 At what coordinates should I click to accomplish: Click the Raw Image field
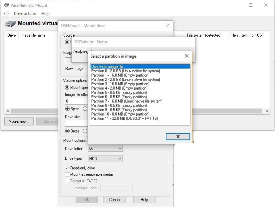[x=77, y=69]
